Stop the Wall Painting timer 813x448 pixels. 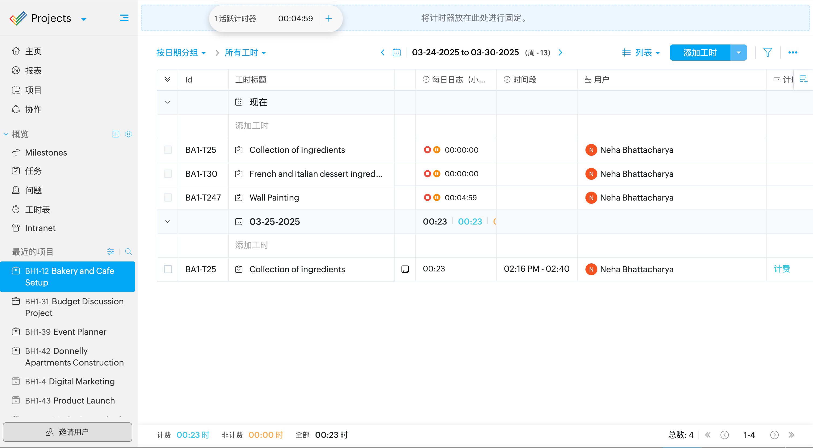(427, 198)
